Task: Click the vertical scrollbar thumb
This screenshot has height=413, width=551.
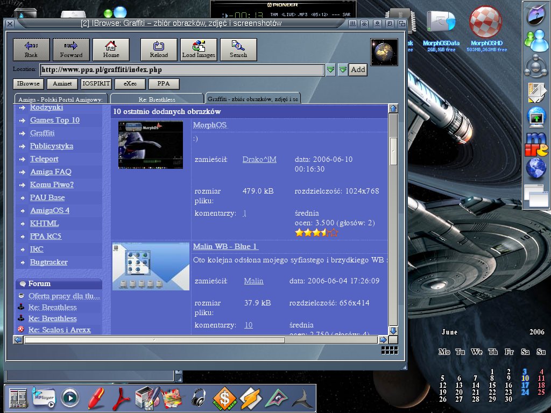Action: click(393, 151)
